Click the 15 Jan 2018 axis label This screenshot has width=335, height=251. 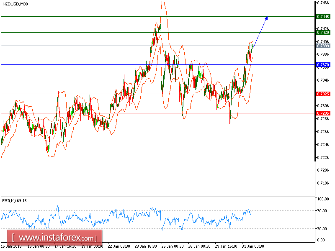click(11, 246)
